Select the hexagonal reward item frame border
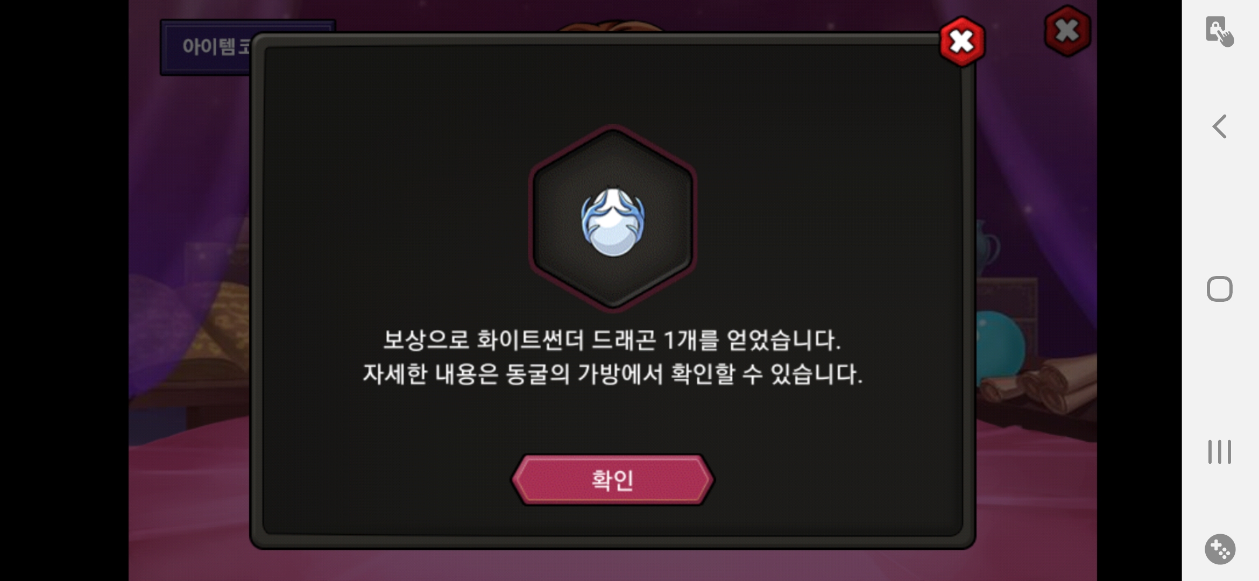1259x581 pixels. (612, 218)
